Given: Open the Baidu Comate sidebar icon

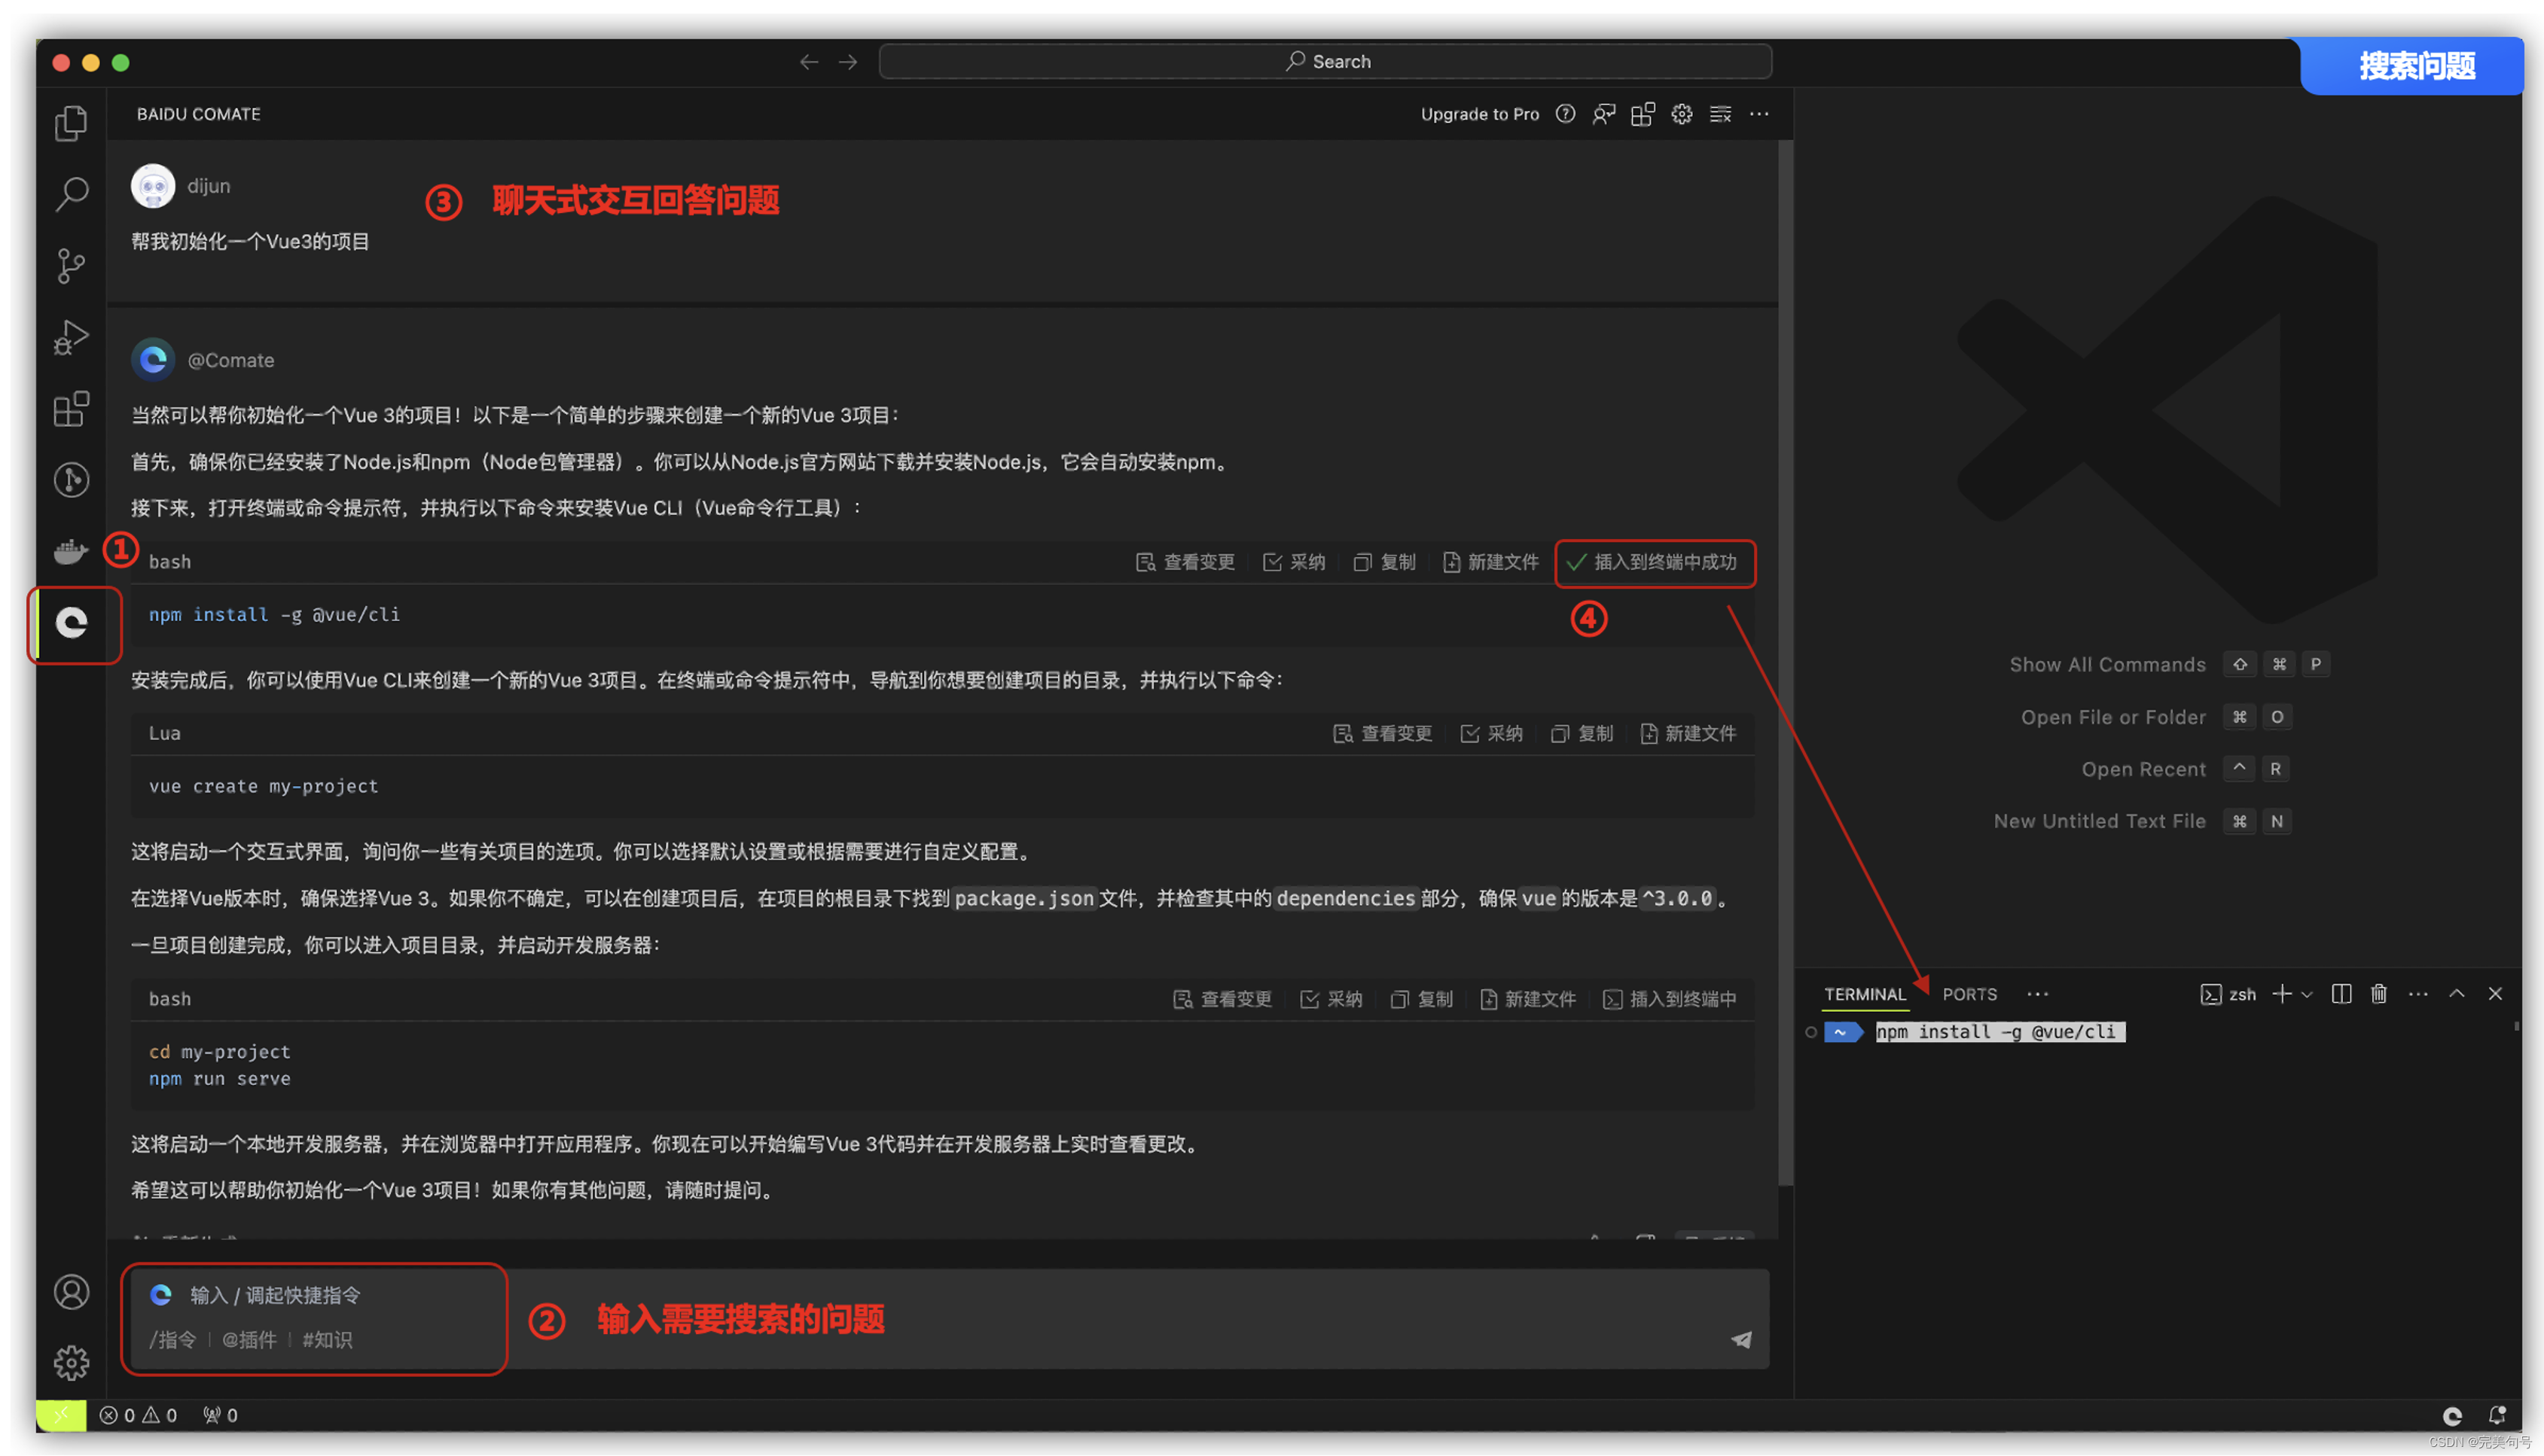Looking at the screenshot, I should tap(72, 623).
